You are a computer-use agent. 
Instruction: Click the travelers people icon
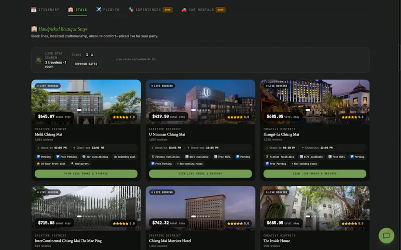tap(39, 60)
